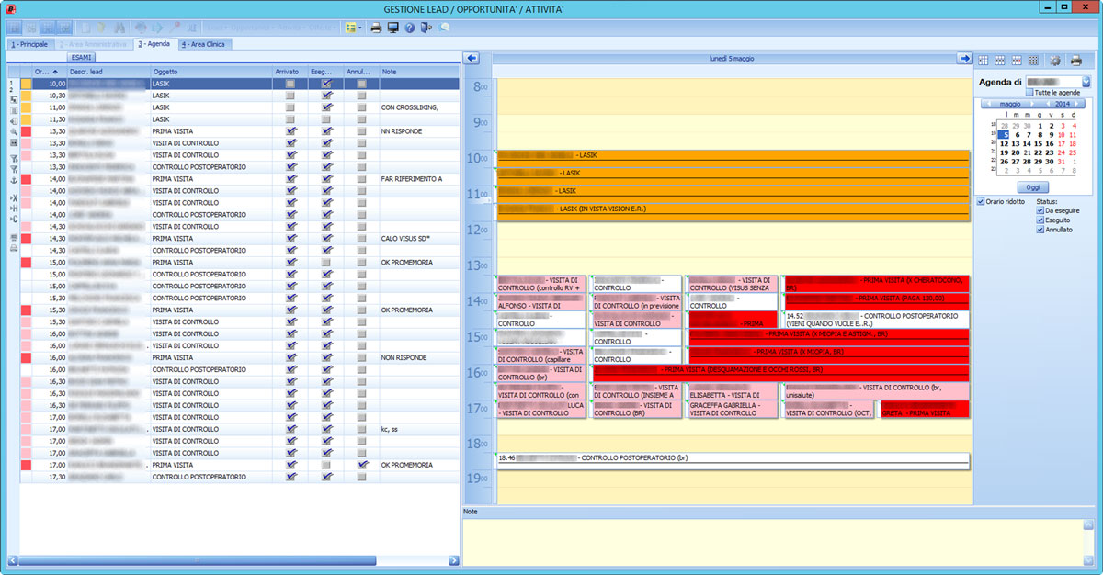1103x575 pixels.
Task: Open the Agenda di dropdown
Action: 1086,82
